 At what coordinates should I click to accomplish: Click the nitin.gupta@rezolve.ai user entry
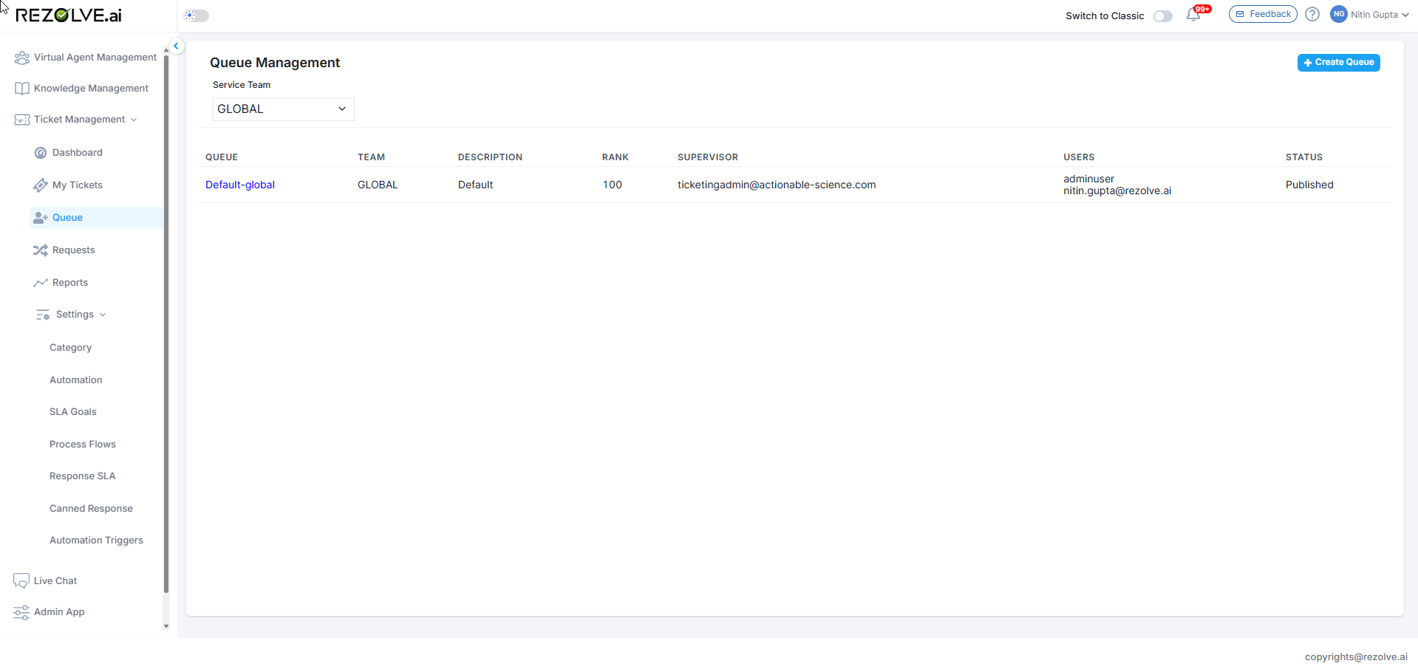click(1117, 191)
